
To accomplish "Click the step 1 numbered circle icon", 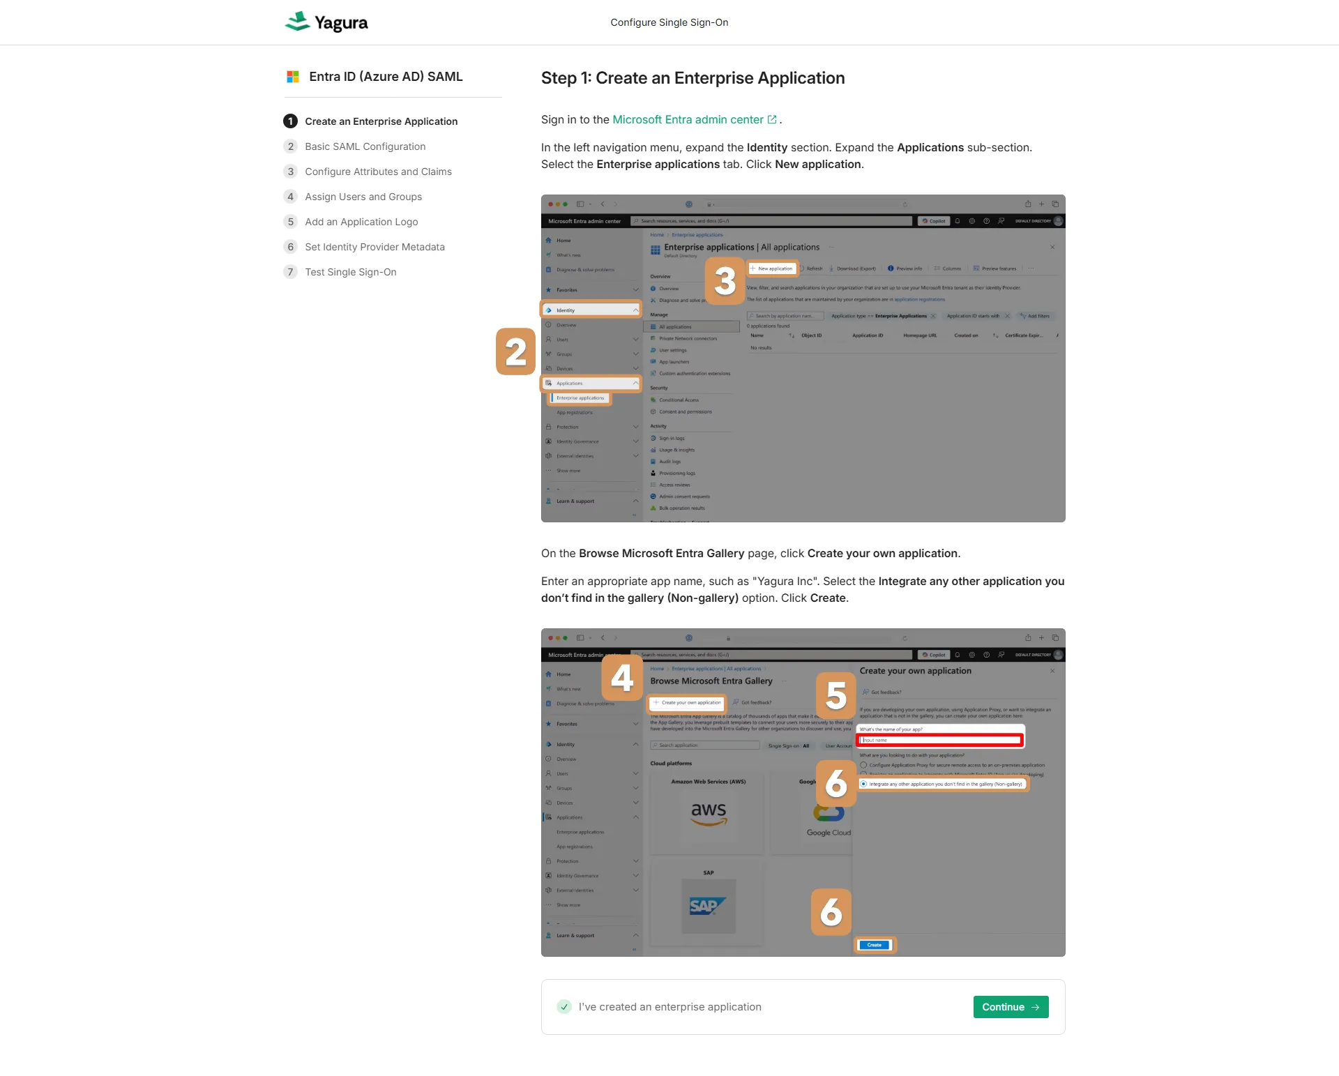I will coord(290,121).
